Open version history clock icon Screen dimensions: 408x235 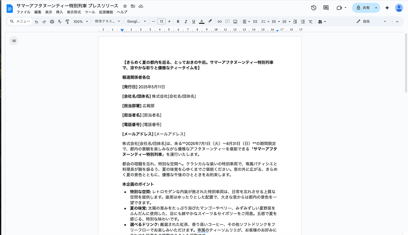(314, 8)
